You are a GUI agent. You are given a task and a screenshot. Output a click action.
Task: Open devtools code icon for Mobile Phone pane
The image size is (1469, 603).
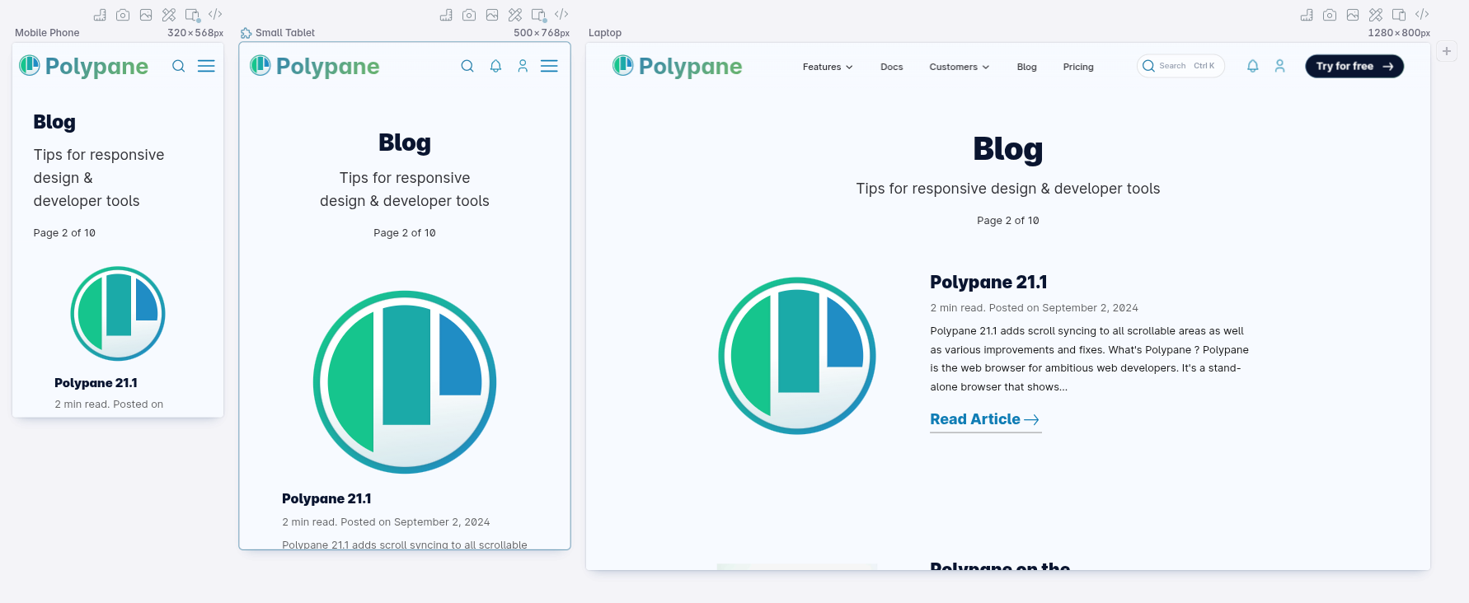215,15
